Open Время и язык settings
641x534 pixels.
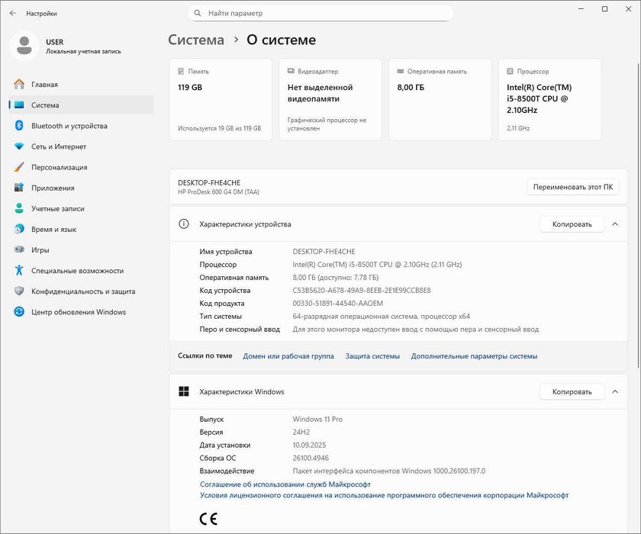pyautogui.click(x=81, y=229)
